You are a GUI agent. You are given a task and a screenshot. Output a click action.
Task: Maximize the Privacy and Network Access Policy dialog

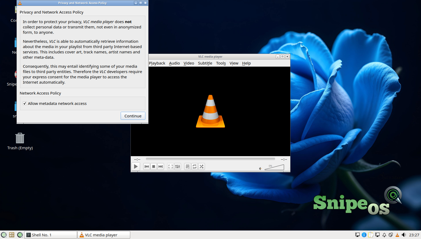point(141,3)
